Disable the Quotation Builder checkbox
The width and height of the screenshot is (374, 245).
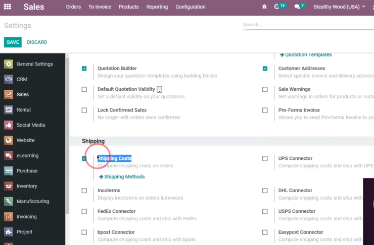[84, 69]
